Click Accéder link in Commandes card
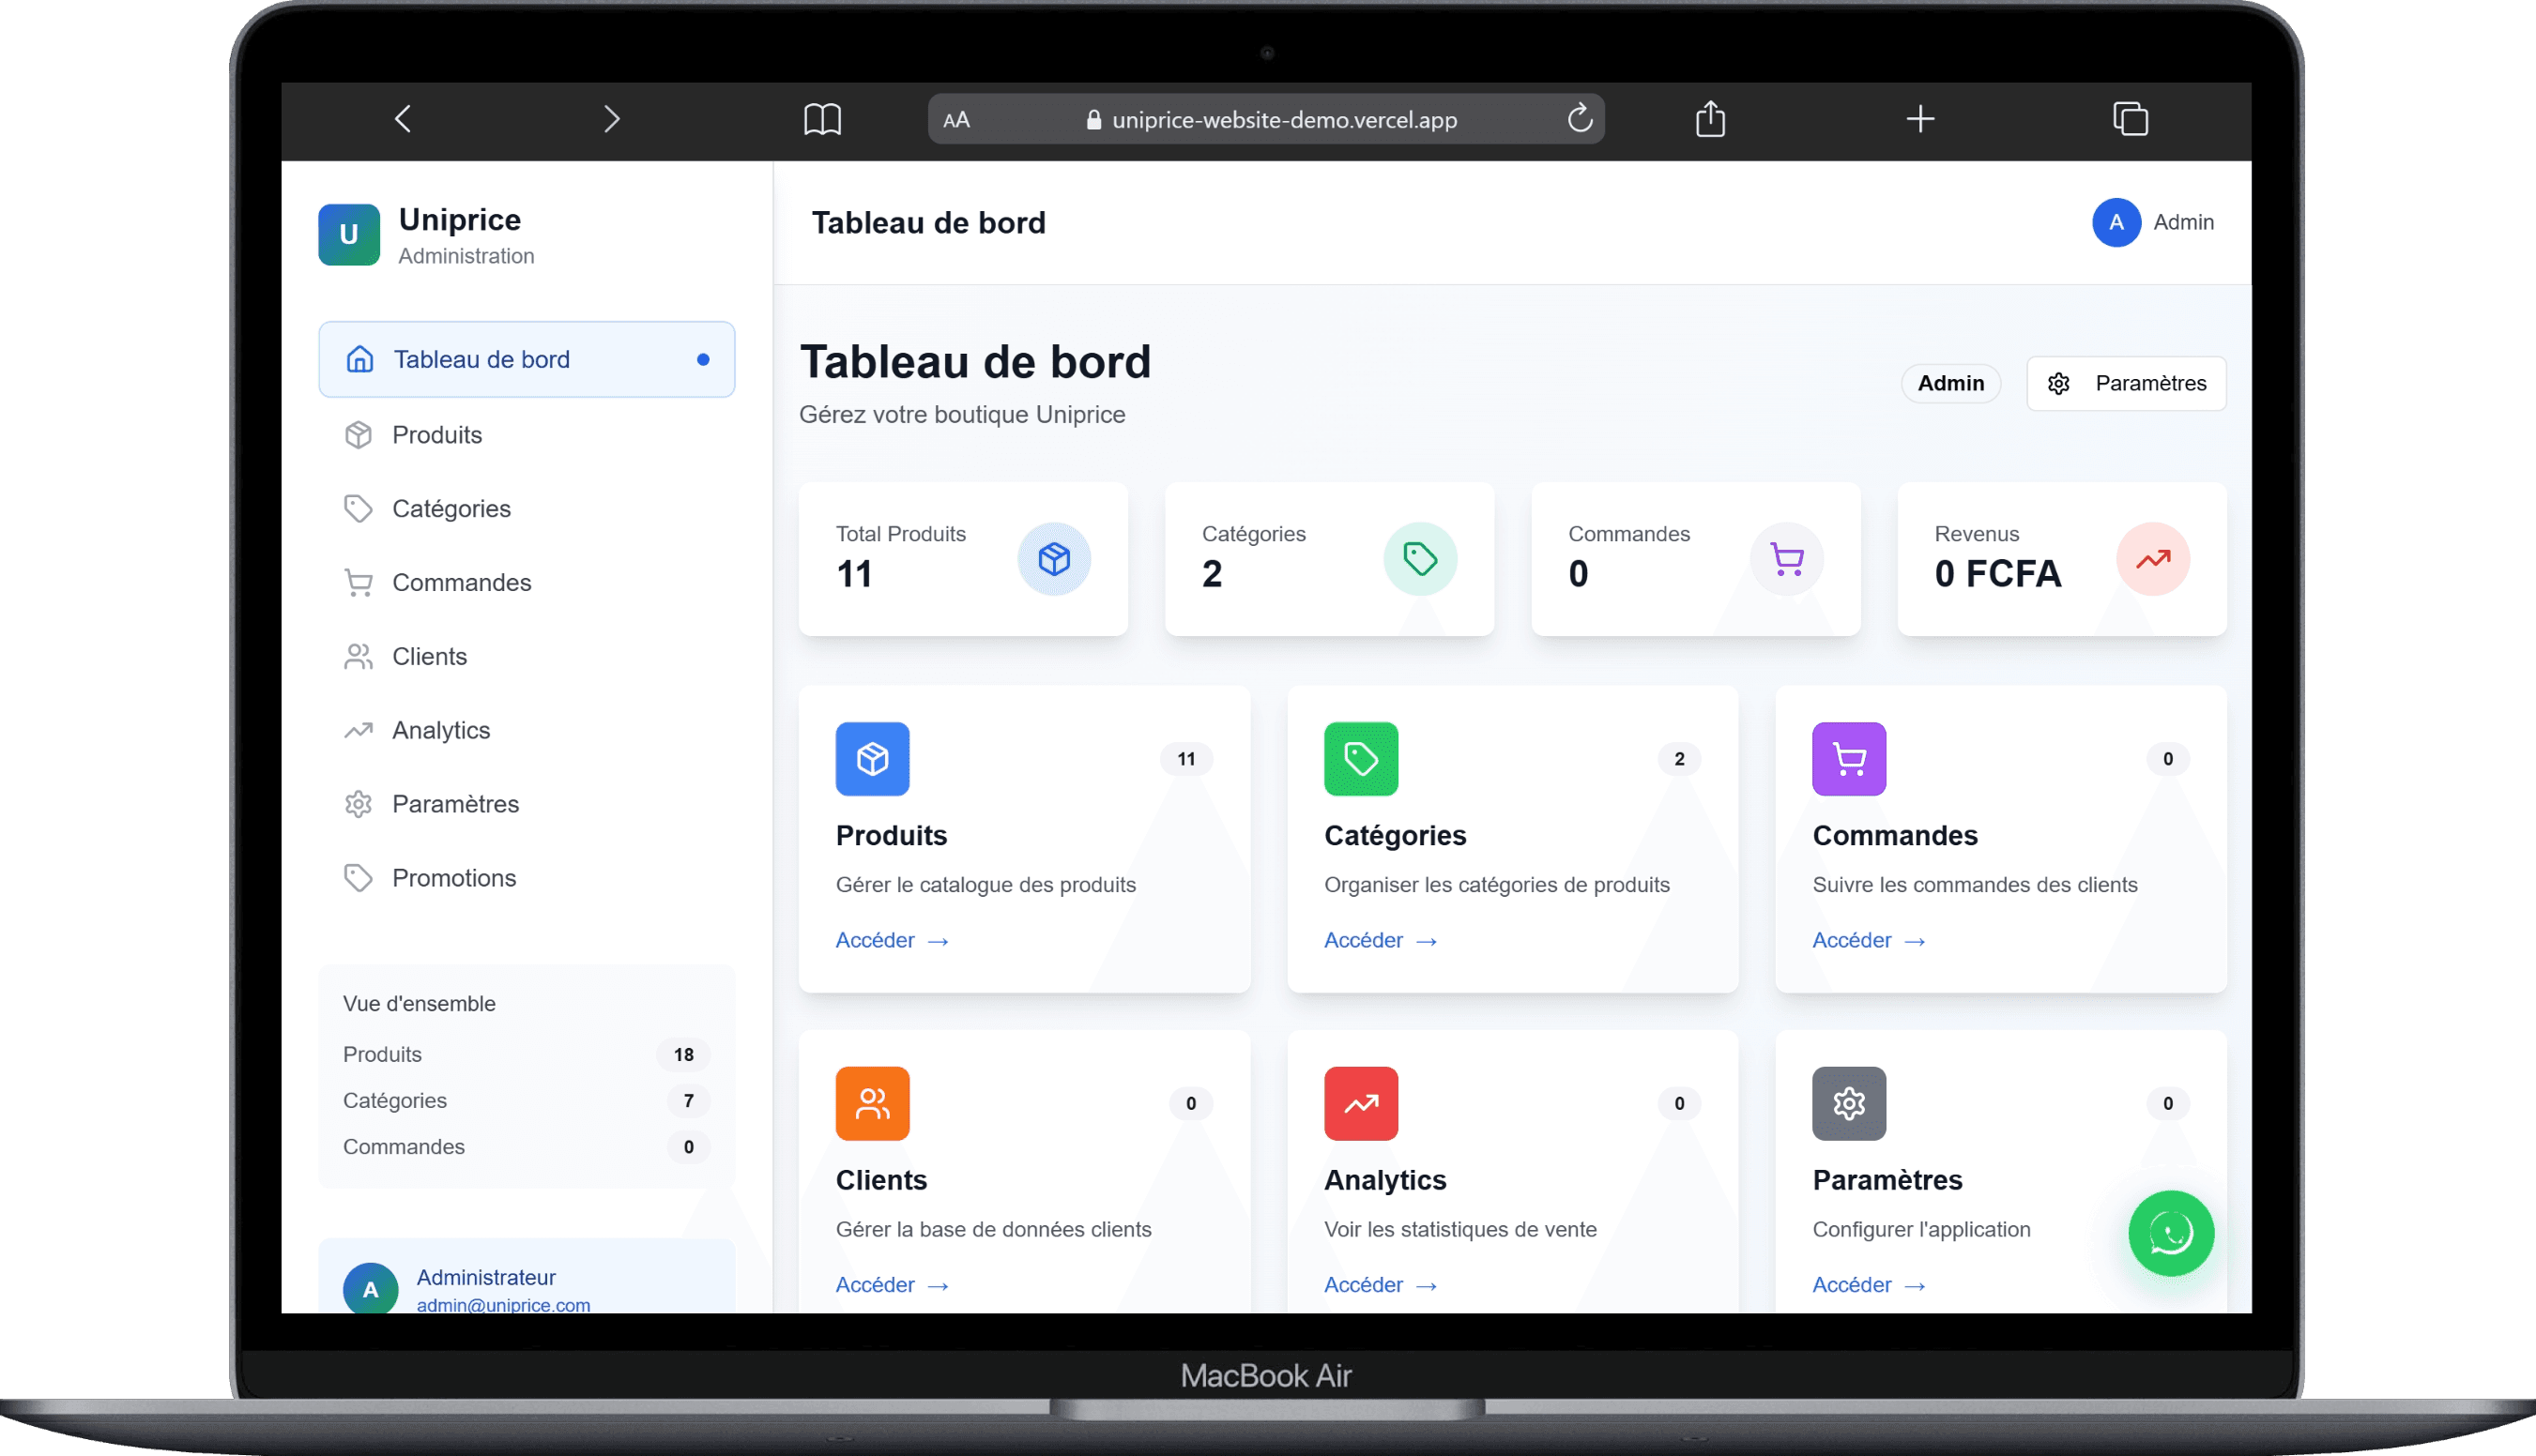2536x1456 pixels. (x=1868, y=940)
